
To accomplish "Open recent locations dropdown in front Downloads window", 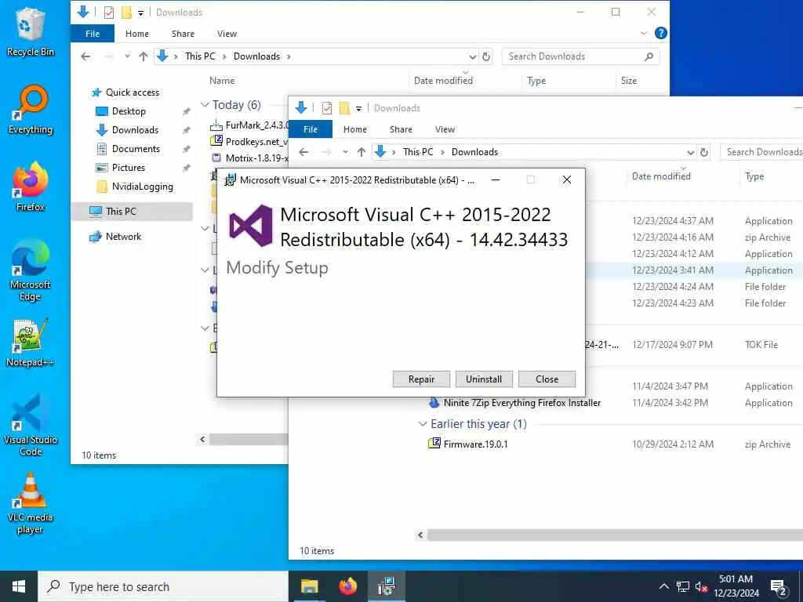I will pos(345,152).
